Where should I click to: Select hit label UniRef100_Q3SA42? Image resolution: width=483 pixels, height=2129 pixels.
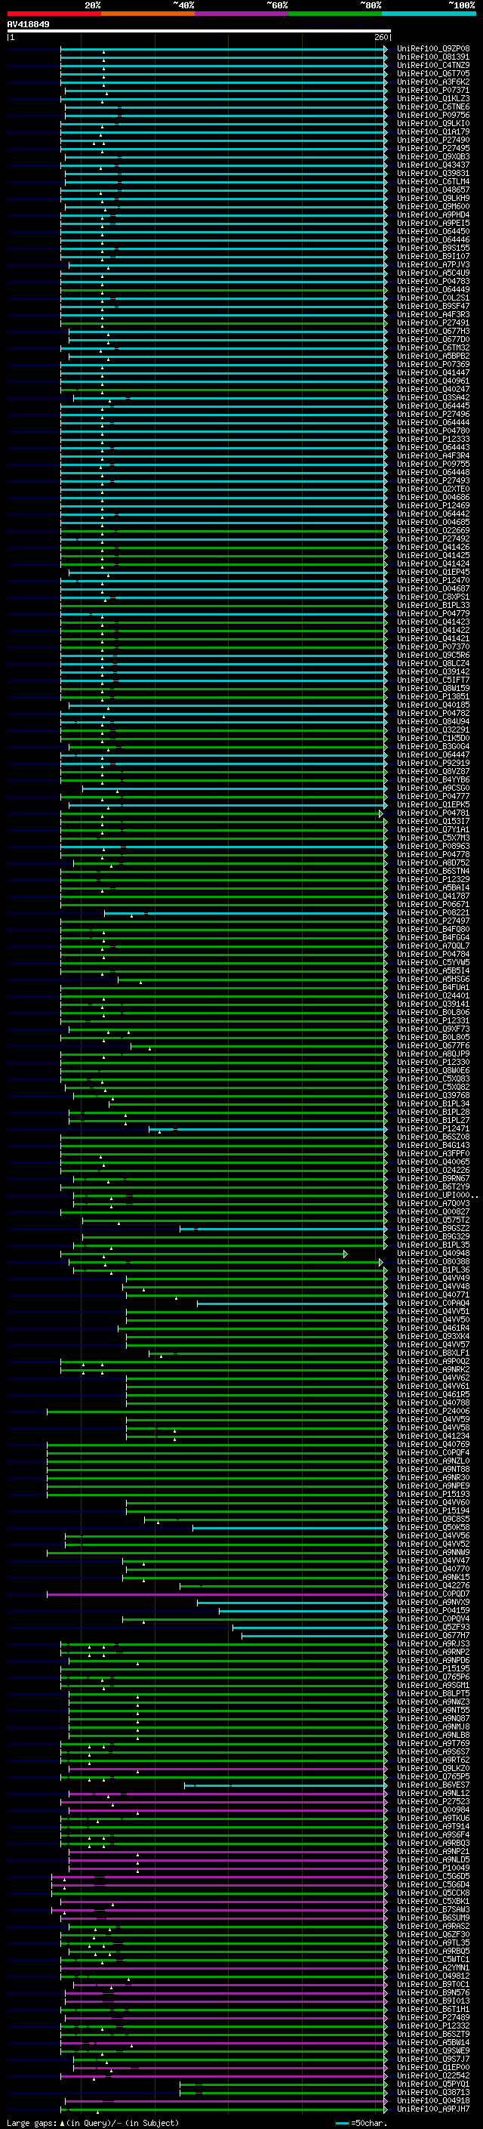coord(433,397)
